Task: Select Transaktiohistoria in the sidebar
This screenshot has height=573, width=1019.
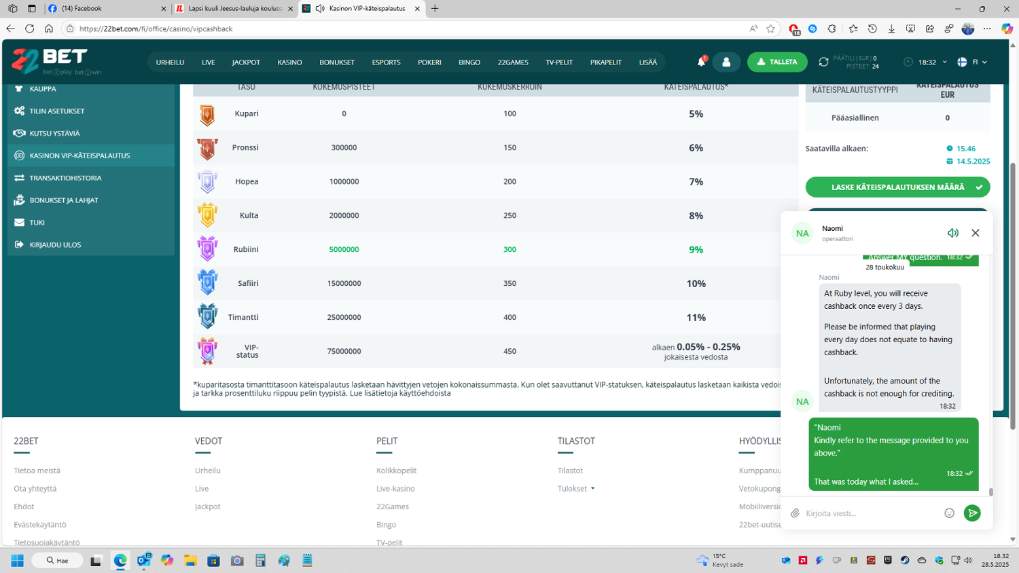Action: [65, 178]
